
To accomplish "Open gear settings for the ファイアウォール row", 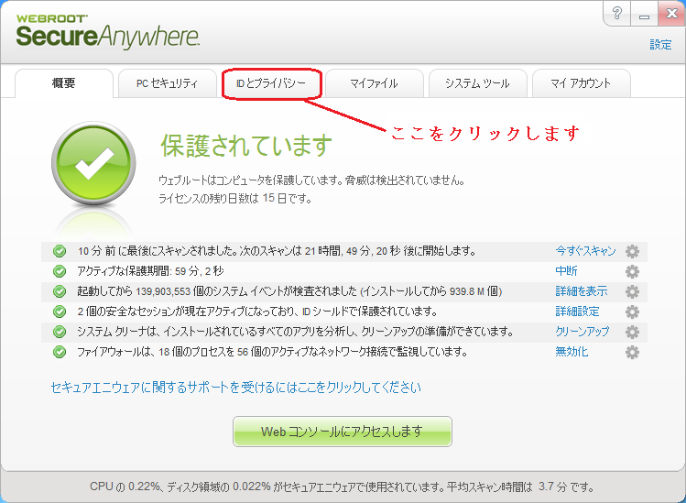I will [x=632, y=352].
